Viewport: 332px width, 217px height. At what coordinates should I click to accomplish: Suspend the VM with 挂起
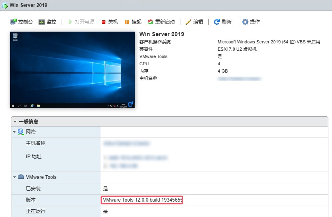(127, 22)
